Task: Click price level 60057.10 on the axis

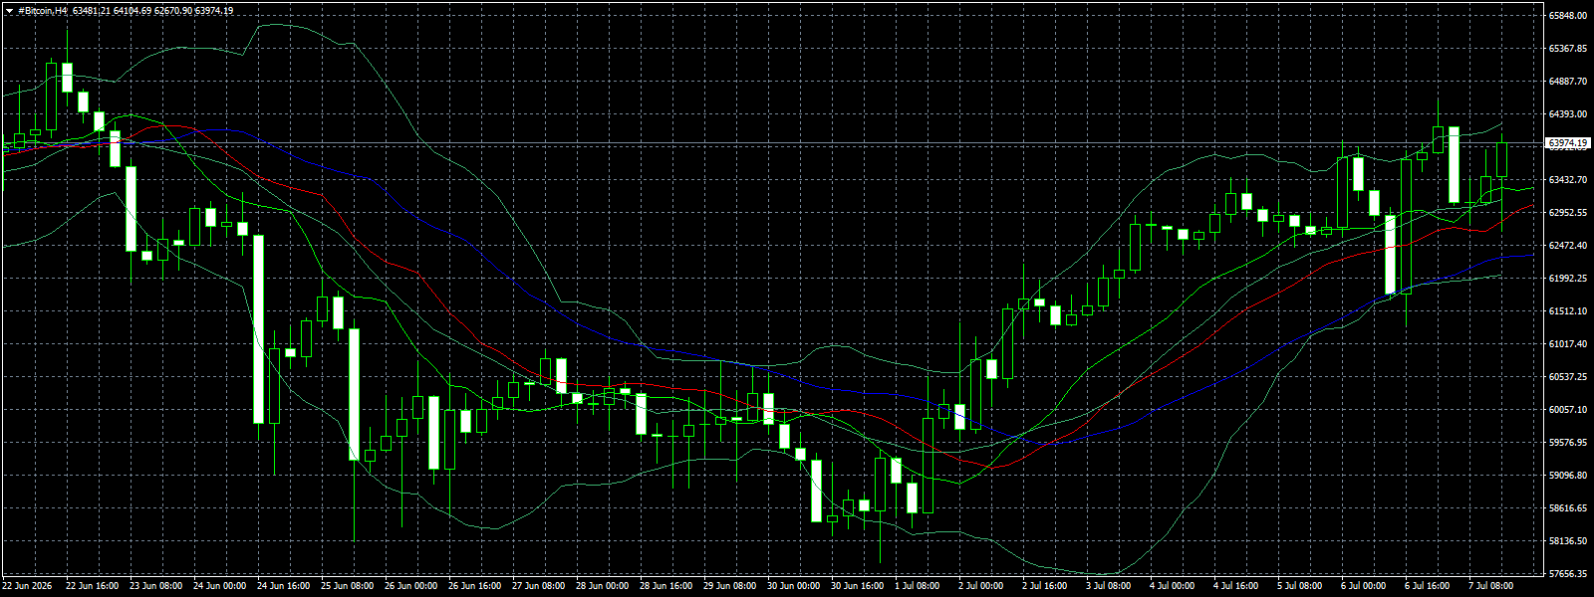Action: 1568,410
